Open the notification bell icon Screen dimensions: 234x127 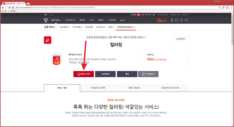(172, 20)
